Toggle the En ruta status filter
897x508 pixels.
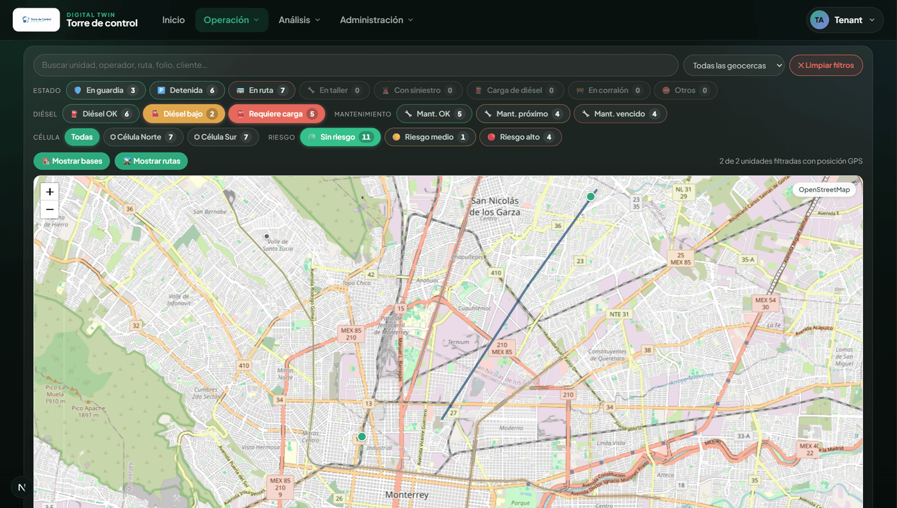pos(262,90)
